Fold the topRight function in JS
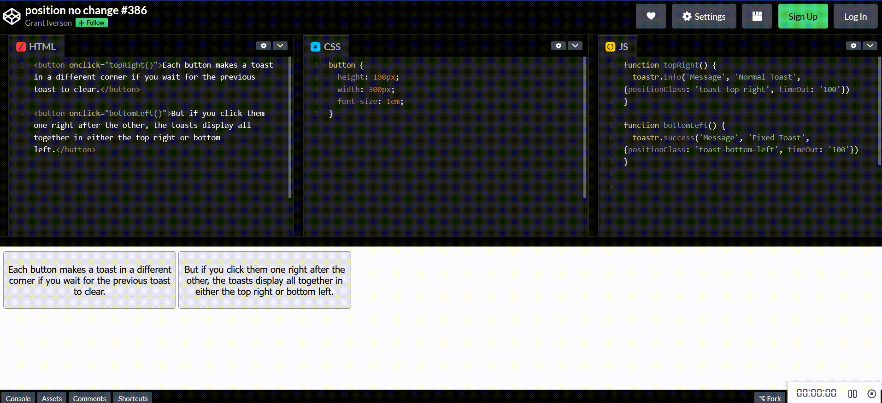This screenshot has width=882, height=403. tap(619, 65)
